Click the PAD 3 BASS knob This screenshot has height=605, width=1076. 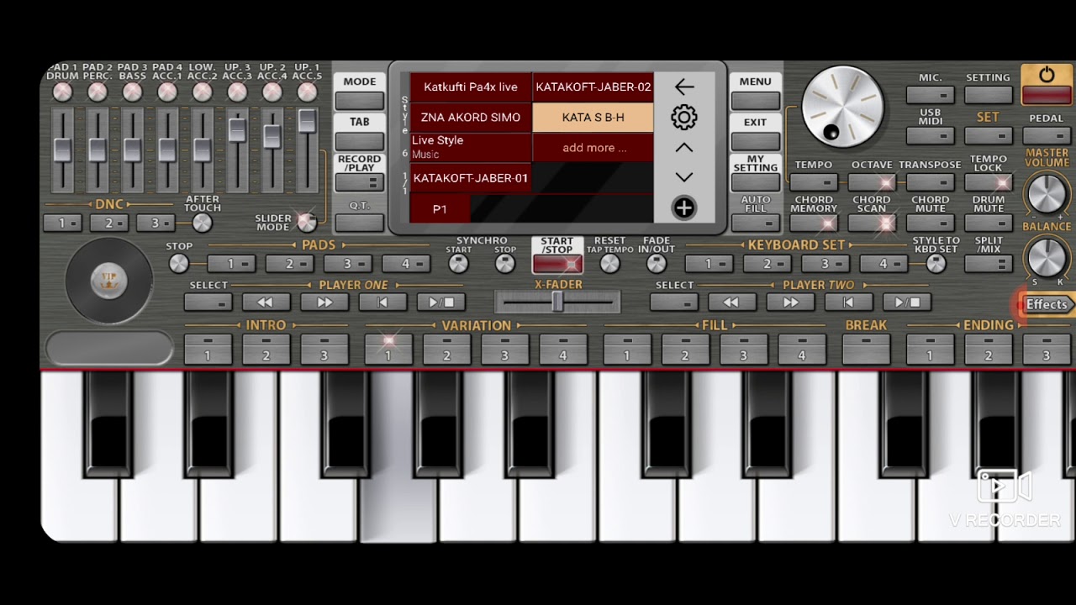tap(132, 92)
